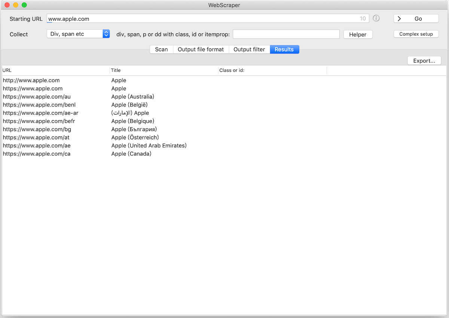Viewport: 449px width, 318px height.
Task: Click the Helper button
Action: tap(358, 34)
